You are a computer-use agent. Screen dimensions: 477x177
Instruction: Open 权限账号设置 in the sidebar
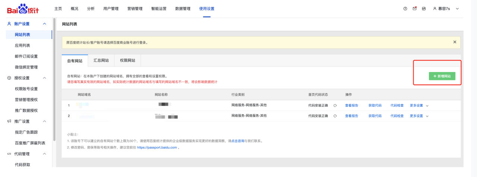26,89
